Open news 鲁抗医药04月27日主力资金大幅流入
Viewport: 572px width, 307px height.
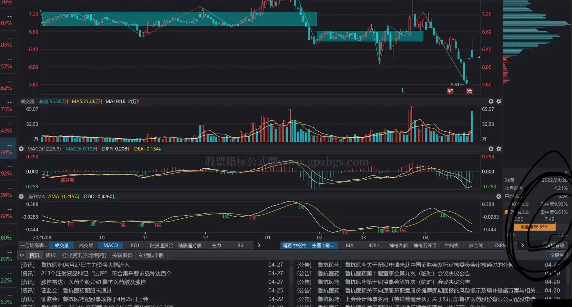85,265
